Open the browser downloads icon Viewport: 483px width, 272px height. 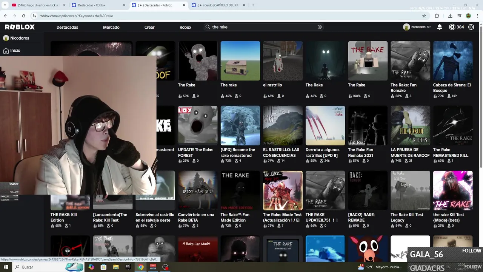[450, 16]
